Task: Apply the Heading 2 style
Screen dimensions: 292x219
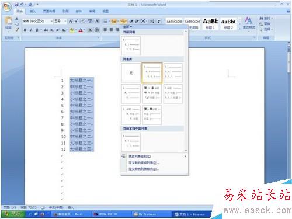Action: tap(228, 24)
